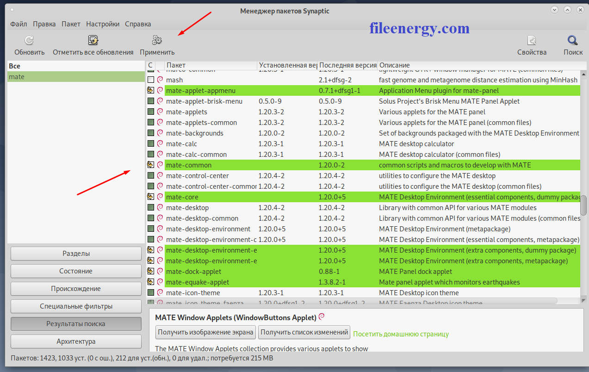The width and height of the screenshot is (589, 372).
Task: Select the mate-equake-applet package name
Action: pos(198,282)
